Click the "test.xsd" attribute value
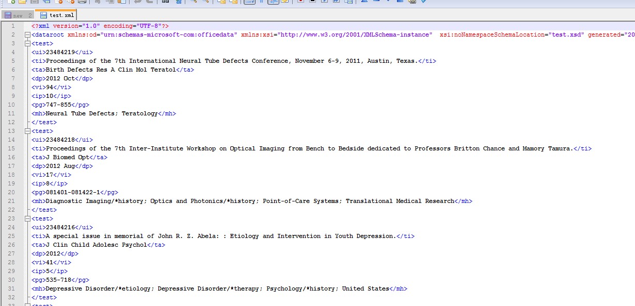The width and height of the screenshot is (635, 306). tap(566, 35)
